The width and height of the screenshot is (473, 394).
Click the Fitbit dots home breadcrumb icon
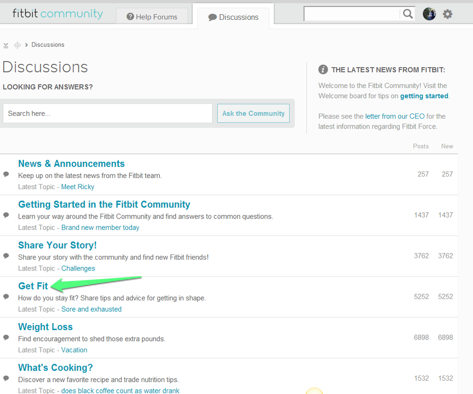[17, 45]
